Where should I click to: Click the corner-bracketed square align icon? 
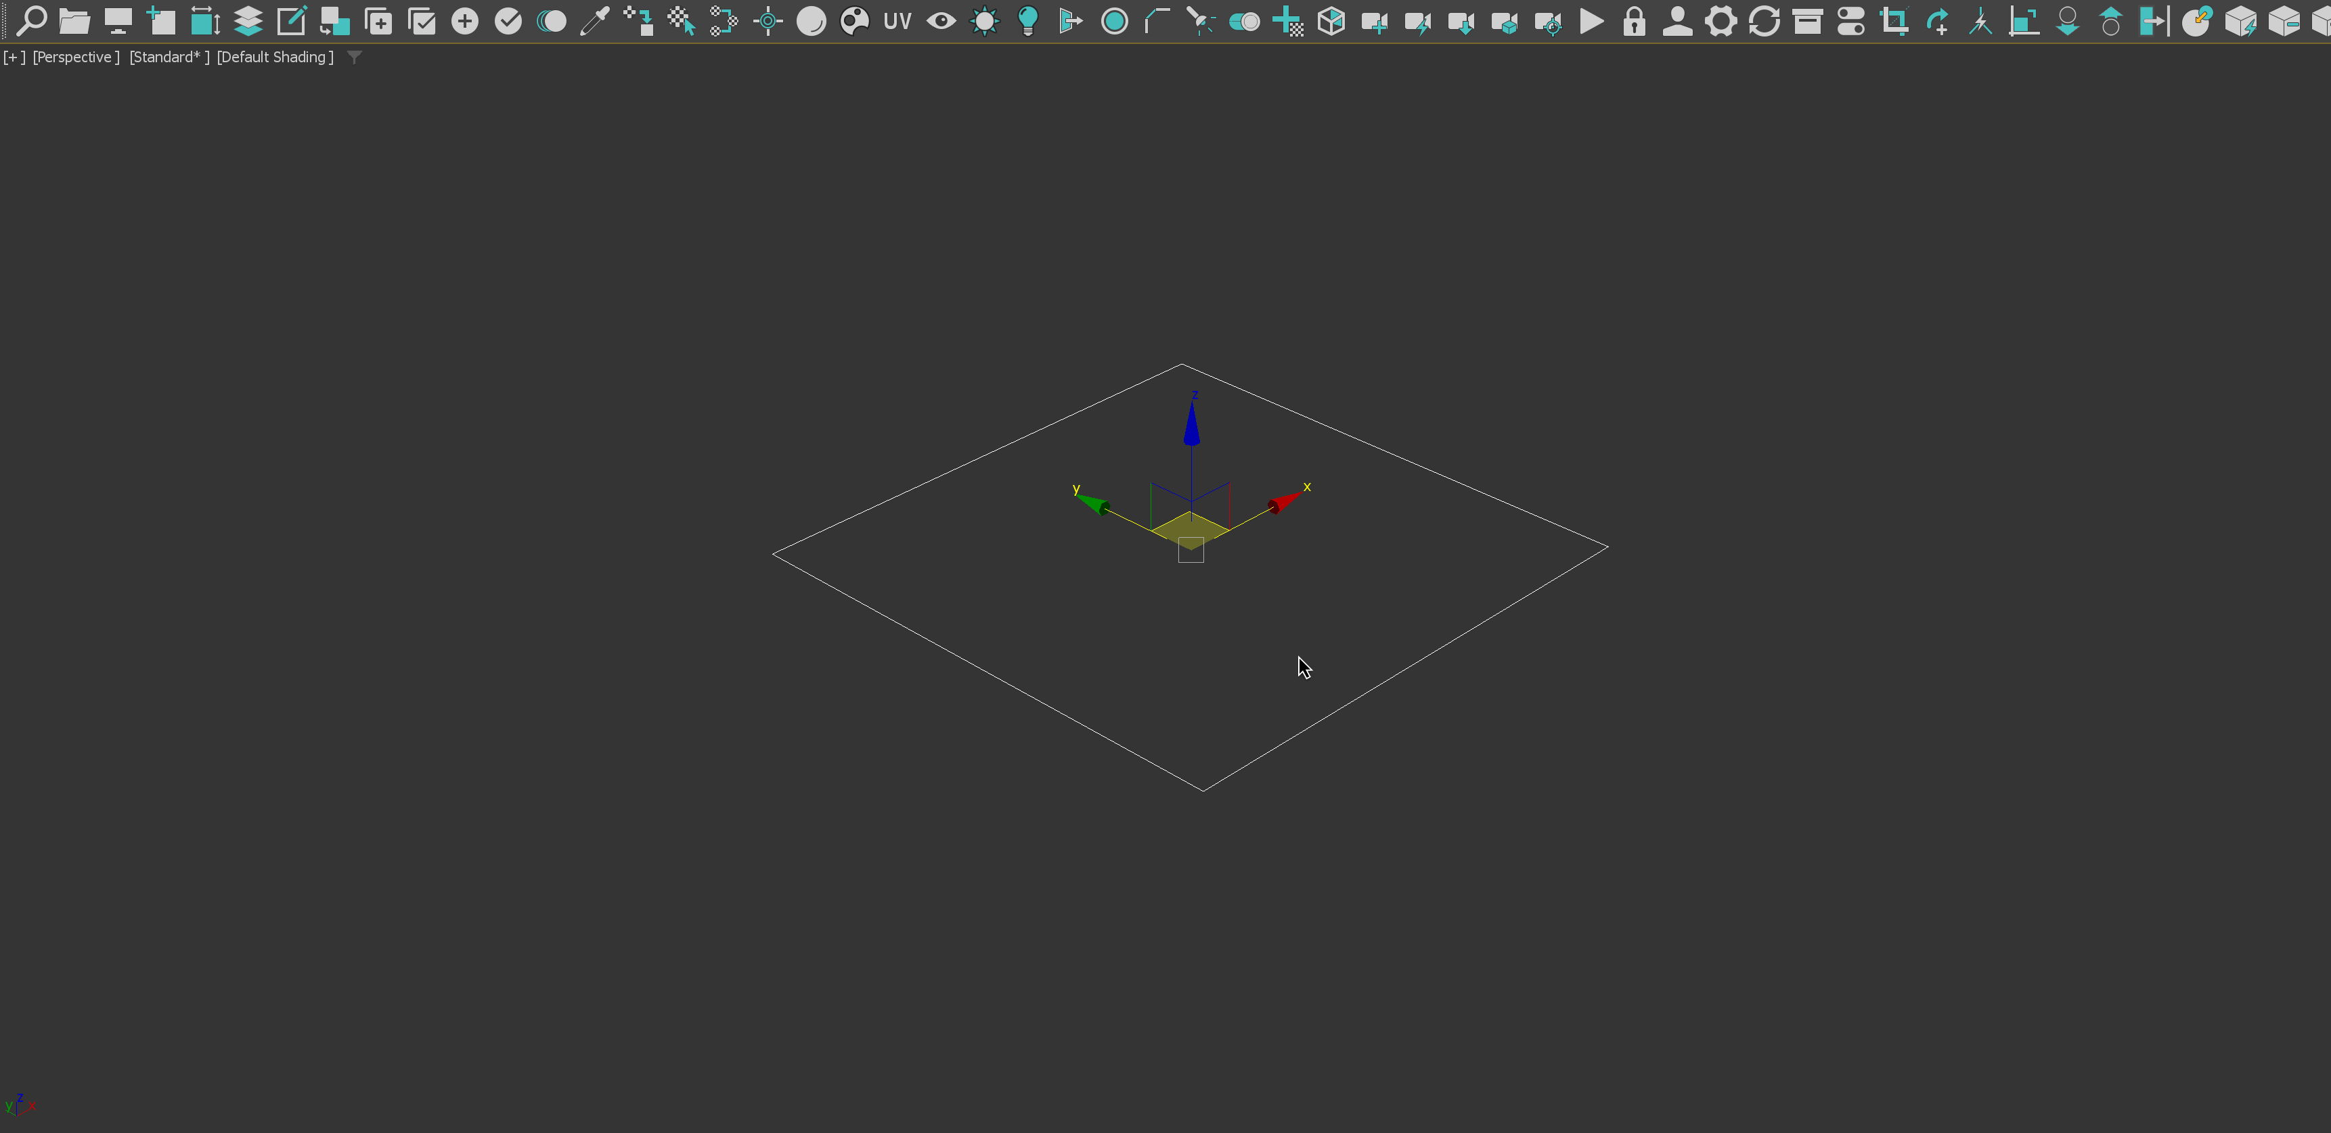[x=2024, y=20]
